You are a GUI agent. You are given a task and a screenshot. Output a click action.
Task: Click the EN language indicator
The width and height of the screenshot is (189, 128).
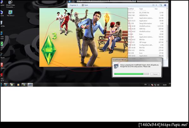tap(146, 85)
